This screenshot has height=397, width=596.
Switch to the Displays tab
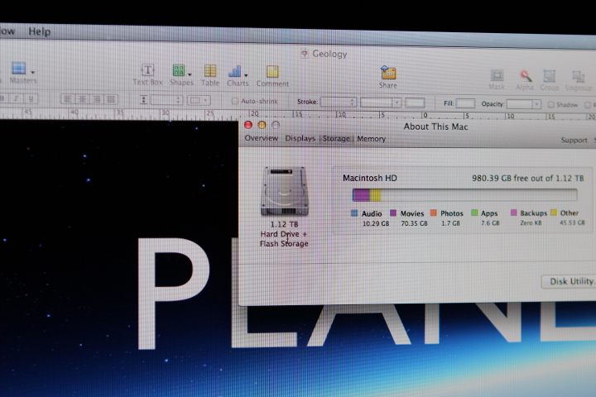300,139
